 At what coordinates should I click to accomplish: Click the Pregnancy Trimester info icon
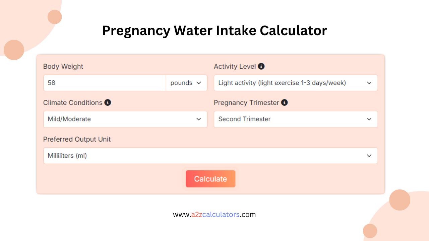pyautogui.click(x=284, y=102)
